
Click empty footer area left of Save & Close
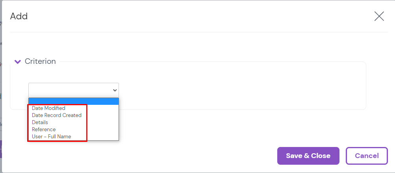click(158, 156)
